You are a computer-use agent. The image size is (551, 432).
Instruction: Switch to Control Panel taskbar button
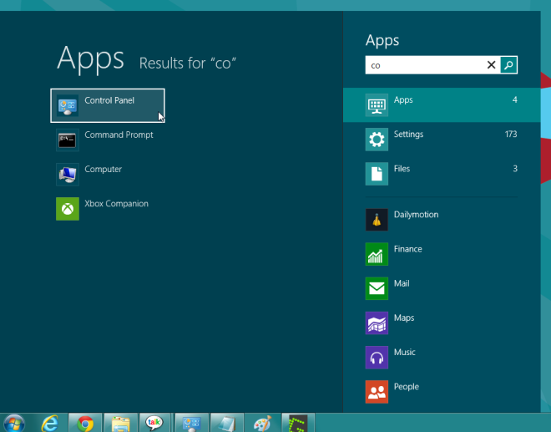(x=191, y=423)
